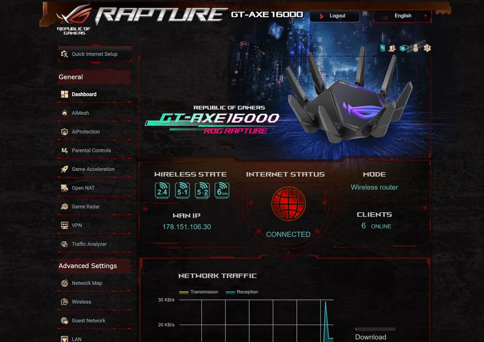Click the Parental Controls family icon
The width and height of the screenshot is (484, 342).
tap(64, 151)
